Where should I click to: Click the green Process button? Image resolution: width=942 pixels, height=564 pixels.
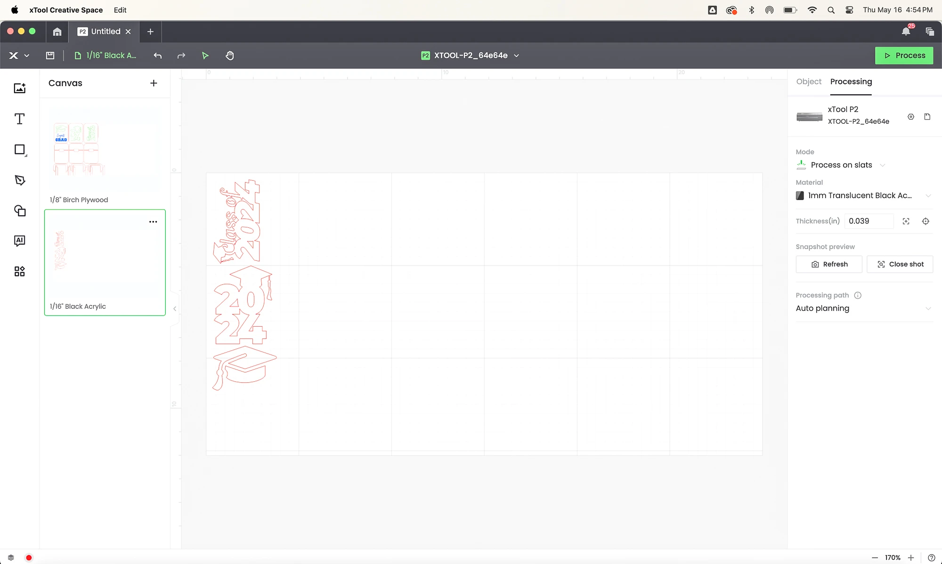click(904, 56)
